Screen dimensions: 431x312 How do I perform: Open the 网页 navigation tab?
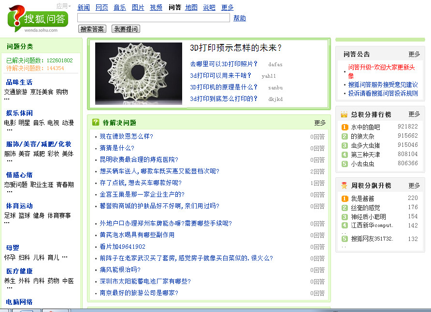click(101, 7)
